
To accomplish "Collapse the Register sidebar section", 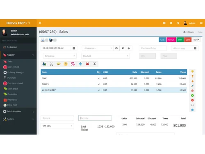I will (x=18, y=55).
